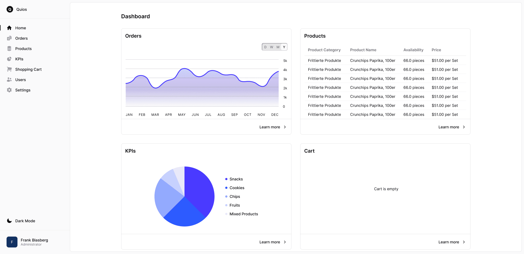
Task: Enable Monthly view on Orders chart
Action: click(x=278, y=47)
